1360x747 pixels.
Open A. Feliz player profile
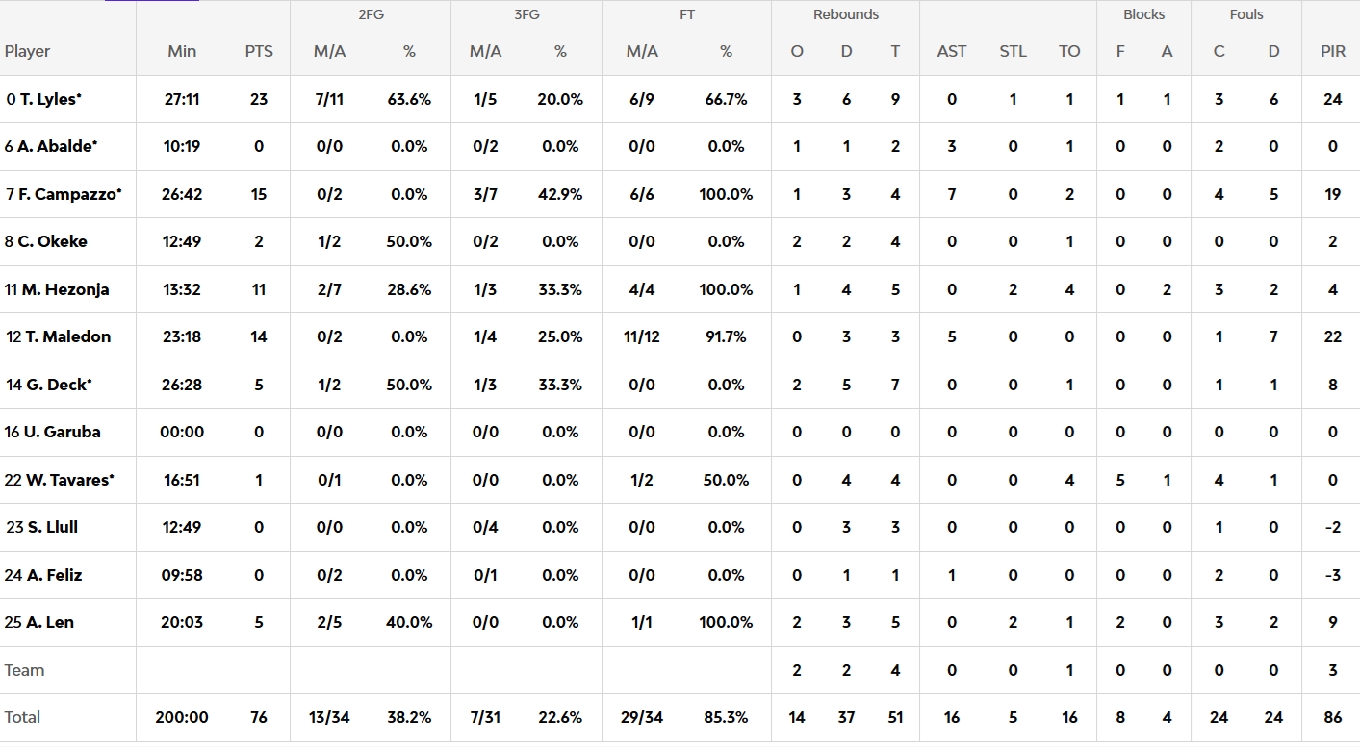pyautogui.click(x=54, y=575)
